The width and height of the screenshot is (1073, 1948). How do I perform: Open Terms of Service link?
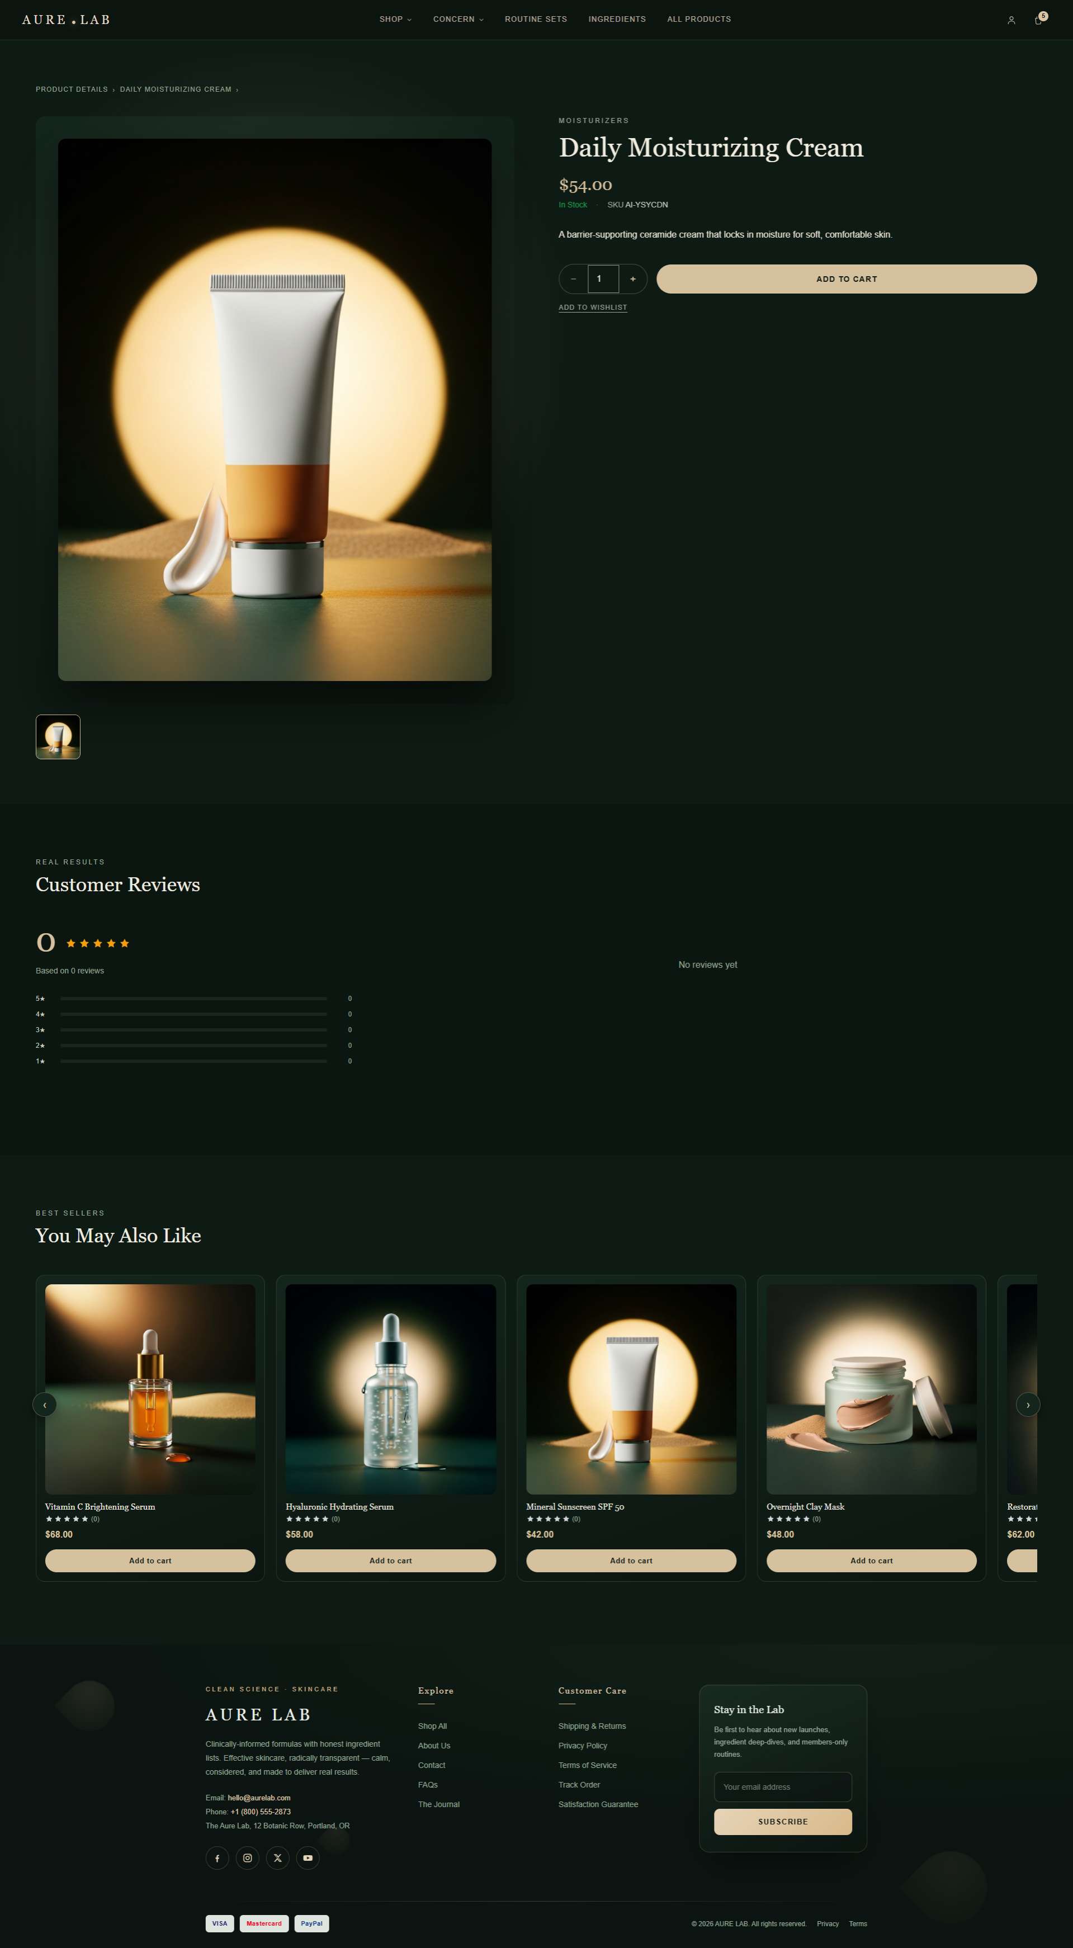(588, 1765)
